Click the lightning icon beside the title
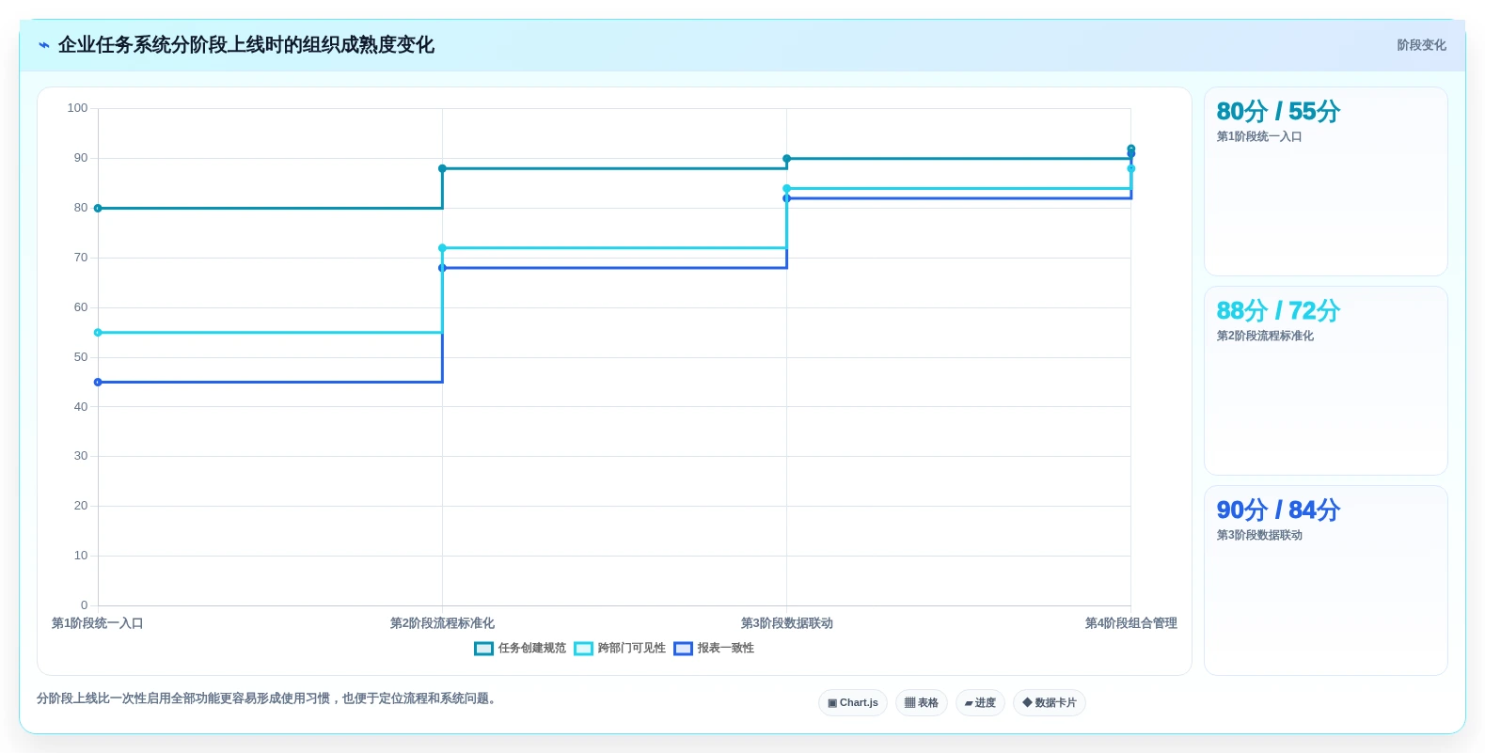Image resolution: width=1485 pixels, height=753 pixels. click(x=44, y=45)
